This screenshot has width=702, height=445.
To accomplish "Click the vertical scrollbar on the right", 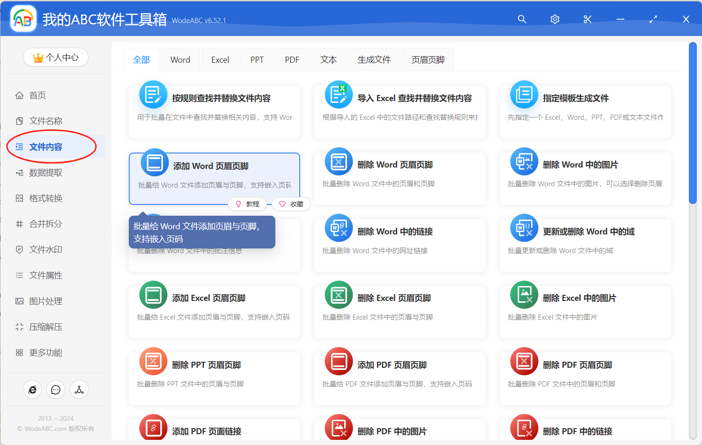I will (693, 122).
